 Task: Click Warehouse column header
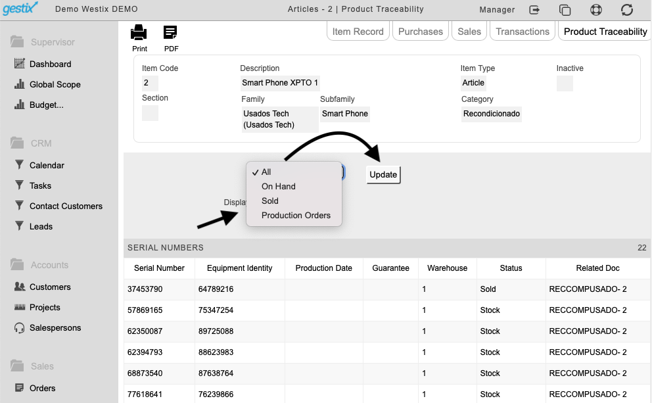448,268
